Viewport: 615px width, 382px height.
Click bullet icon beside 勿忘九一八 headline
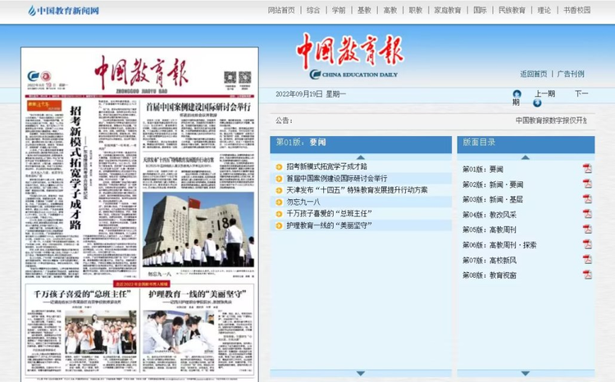coord(279,202)
